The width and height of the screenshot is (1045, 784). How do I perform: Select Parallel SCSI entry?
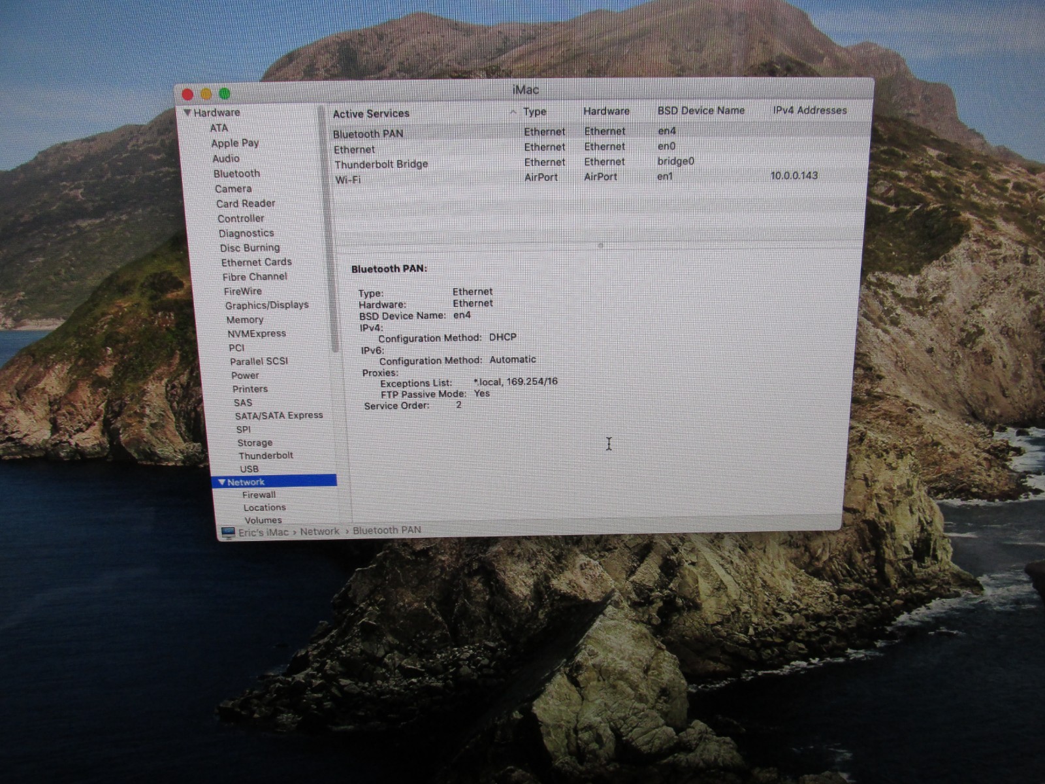click(x=259, y=361)
